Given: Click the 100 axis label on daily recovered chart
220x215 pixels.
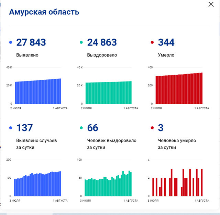Looking at the screenshot, I should 79,160.
